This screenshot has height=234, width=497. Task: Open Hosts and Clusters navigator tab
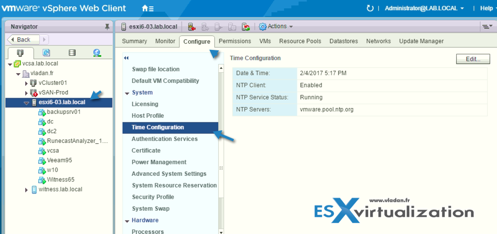pyautogui.click(x=20, y=53)
